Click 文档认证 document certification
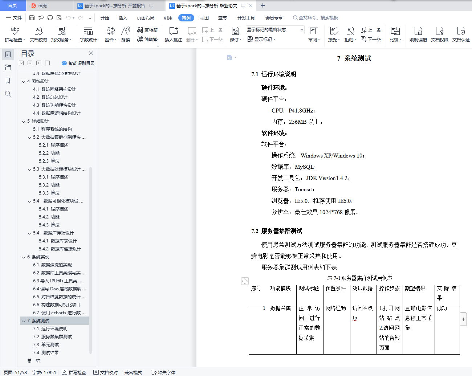 pyautogui.click(x=461, y=34)
